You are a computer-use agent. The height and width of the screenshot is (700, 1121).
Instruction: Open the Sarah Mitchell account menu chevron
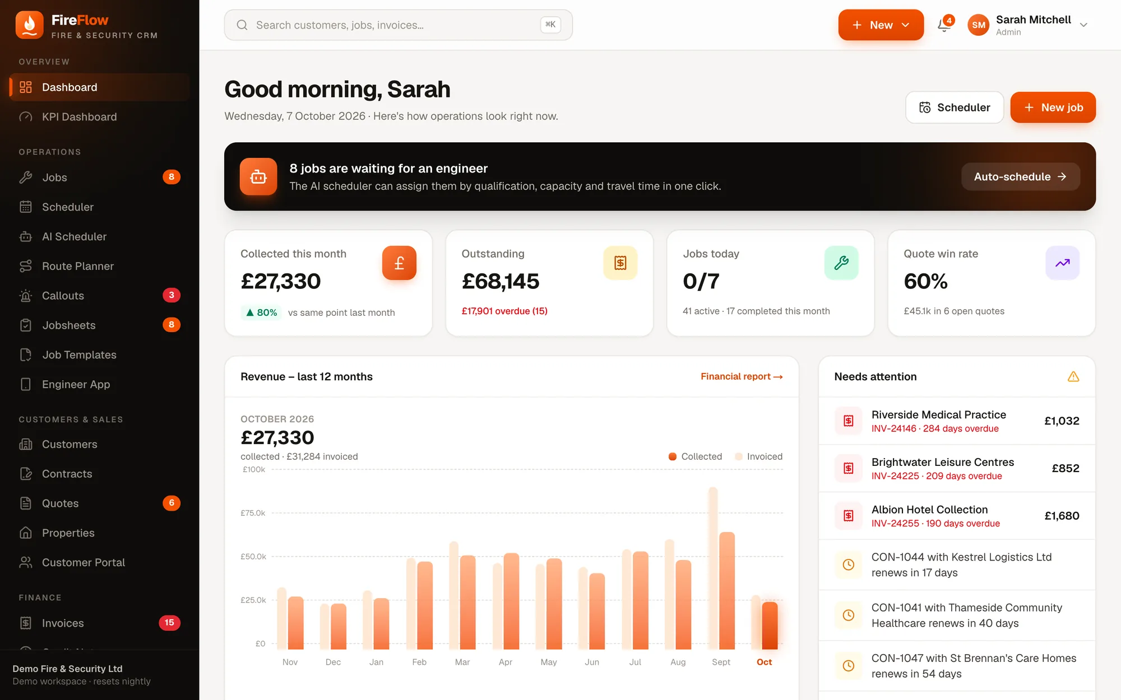coord(1083,25)
